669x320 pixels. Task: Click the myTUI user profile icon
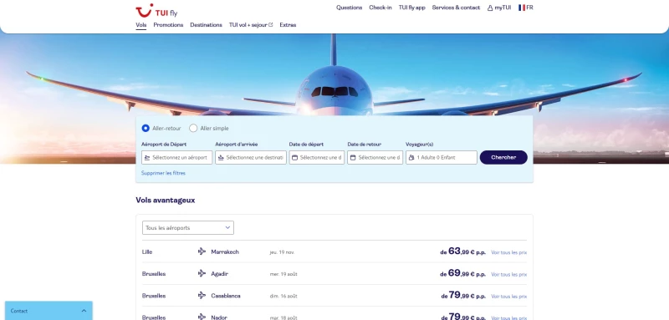(x=490, y=8)
